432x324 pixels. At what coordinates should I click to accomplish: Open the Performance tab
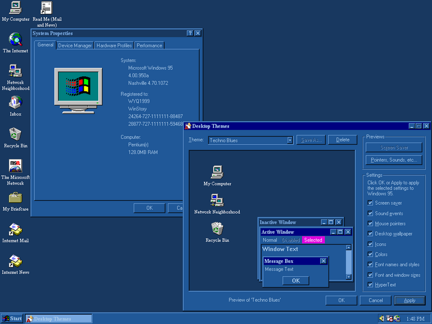pyautogui.click(x=149, y=46)
